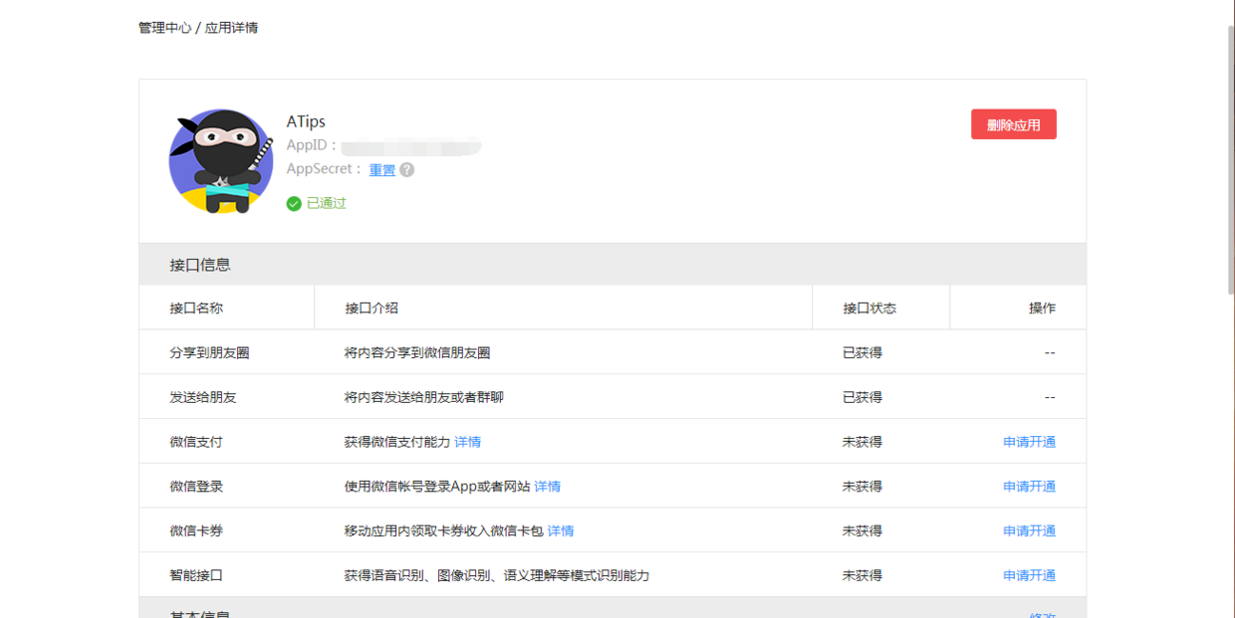Screen dimensions: 1235x618
Task: Click 应用详情 breadcrumb text
Action: pos(231,28)
